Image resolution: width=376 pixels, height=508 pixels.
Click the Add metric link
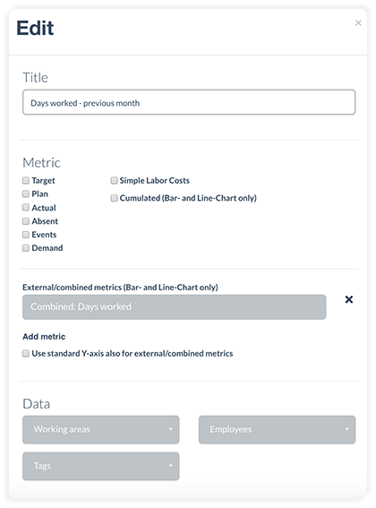tap(44, 337)
